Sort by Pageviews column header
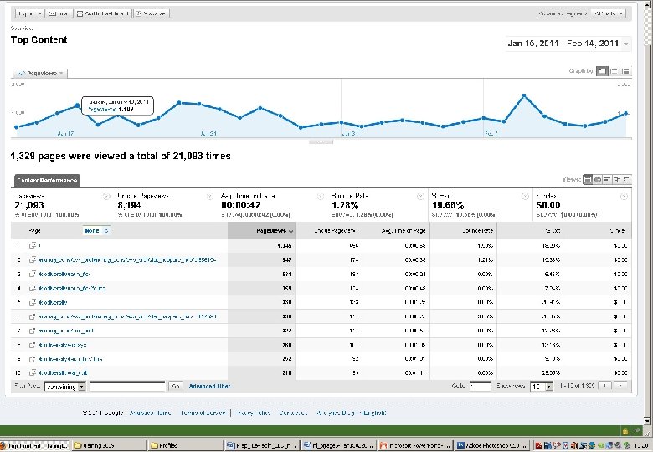The height and width of the screenshot is (452, 653). pyautogui.click(x=261, y=230)
